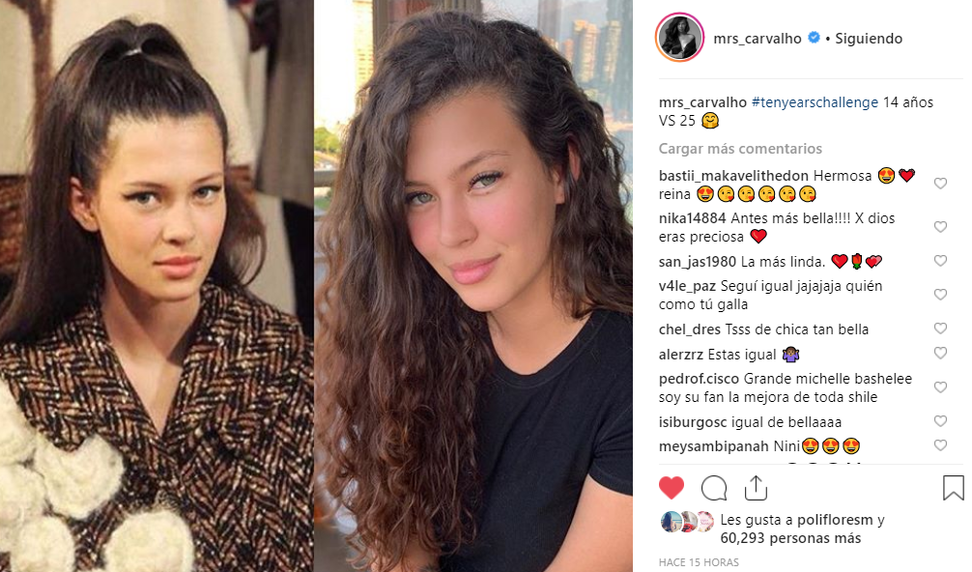Click the right photo with curly hair
Image resolution: width=972 pixels, height=572 pixels.
tap(473, 286)
